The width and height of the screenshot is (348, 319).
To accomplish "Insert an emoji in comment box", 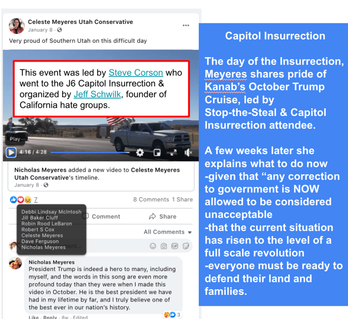I will 153,246.
